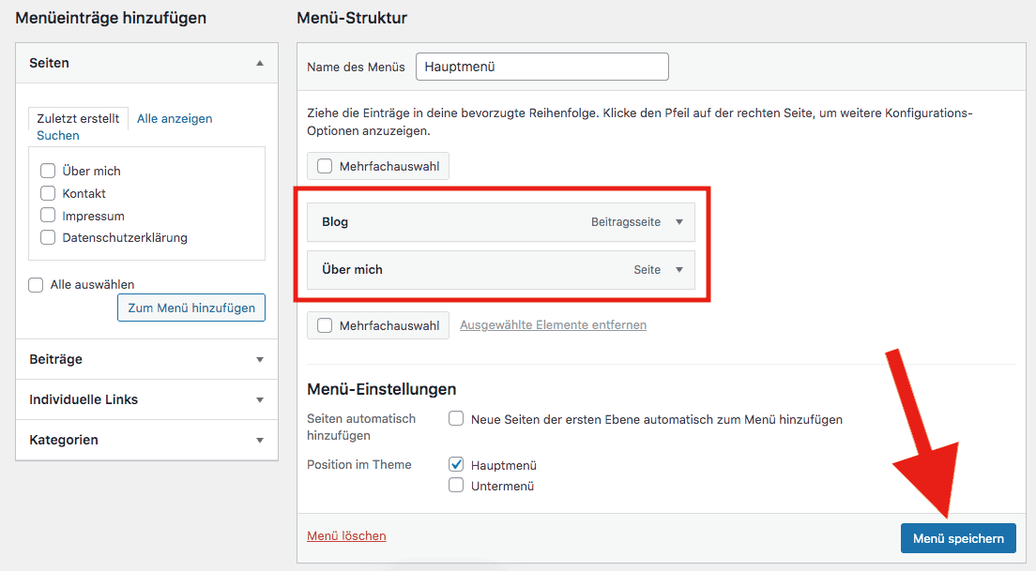The image size is (1036, 571).
Task: Switch to the Zuletzt erstellt tab
Action: 78,118
